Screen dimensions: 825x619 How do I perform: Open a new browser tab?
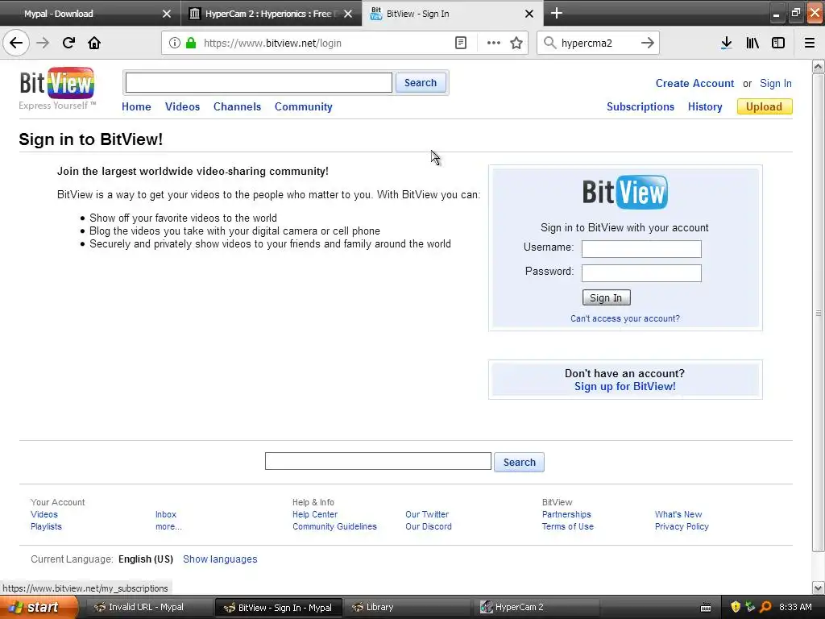coord(557,13)
